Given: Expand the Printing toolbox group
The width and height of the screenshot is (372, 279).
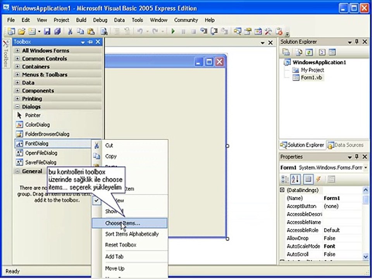Looking at the screenshot, I should [17, 99].
